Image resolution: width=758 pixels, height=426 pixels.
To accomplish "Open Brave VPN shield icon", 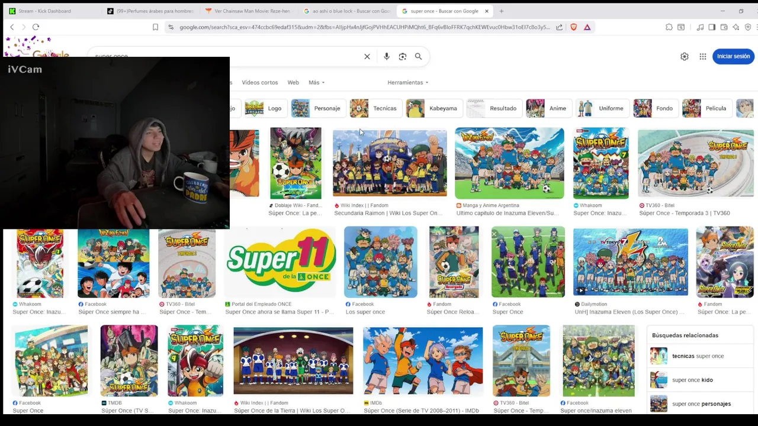I will click(748, 27).
